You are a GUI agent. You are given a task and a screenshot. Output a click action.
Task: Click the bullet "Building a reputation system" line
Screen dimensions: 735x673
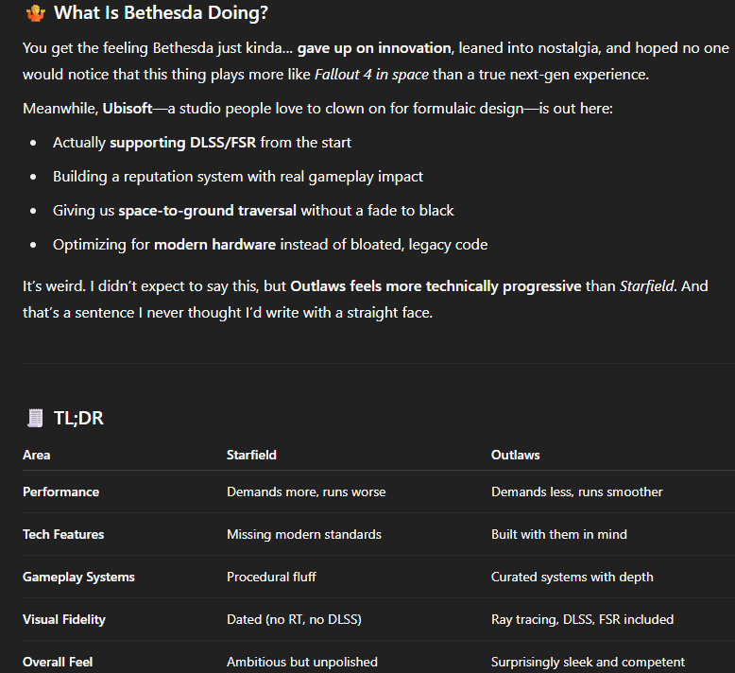pyautogui.click(x=238, y=177)
